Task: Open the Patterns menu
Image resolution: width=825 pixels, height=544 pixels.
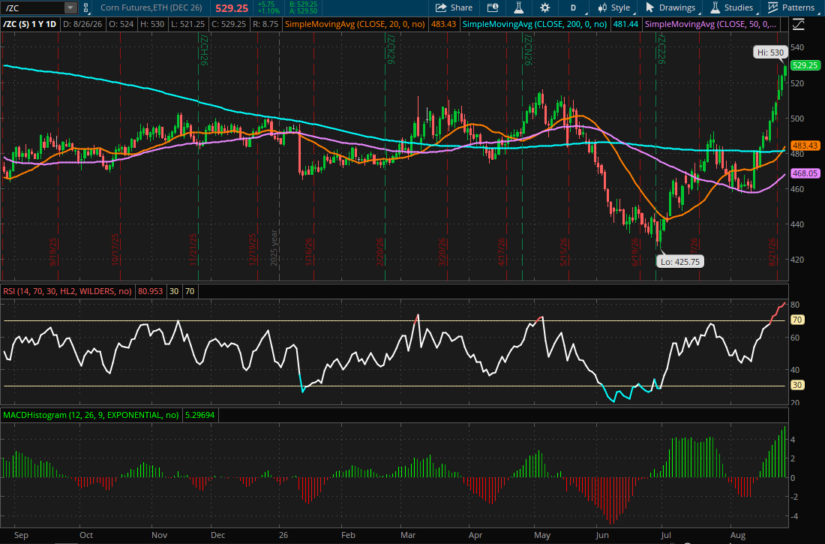Action: 791,8
